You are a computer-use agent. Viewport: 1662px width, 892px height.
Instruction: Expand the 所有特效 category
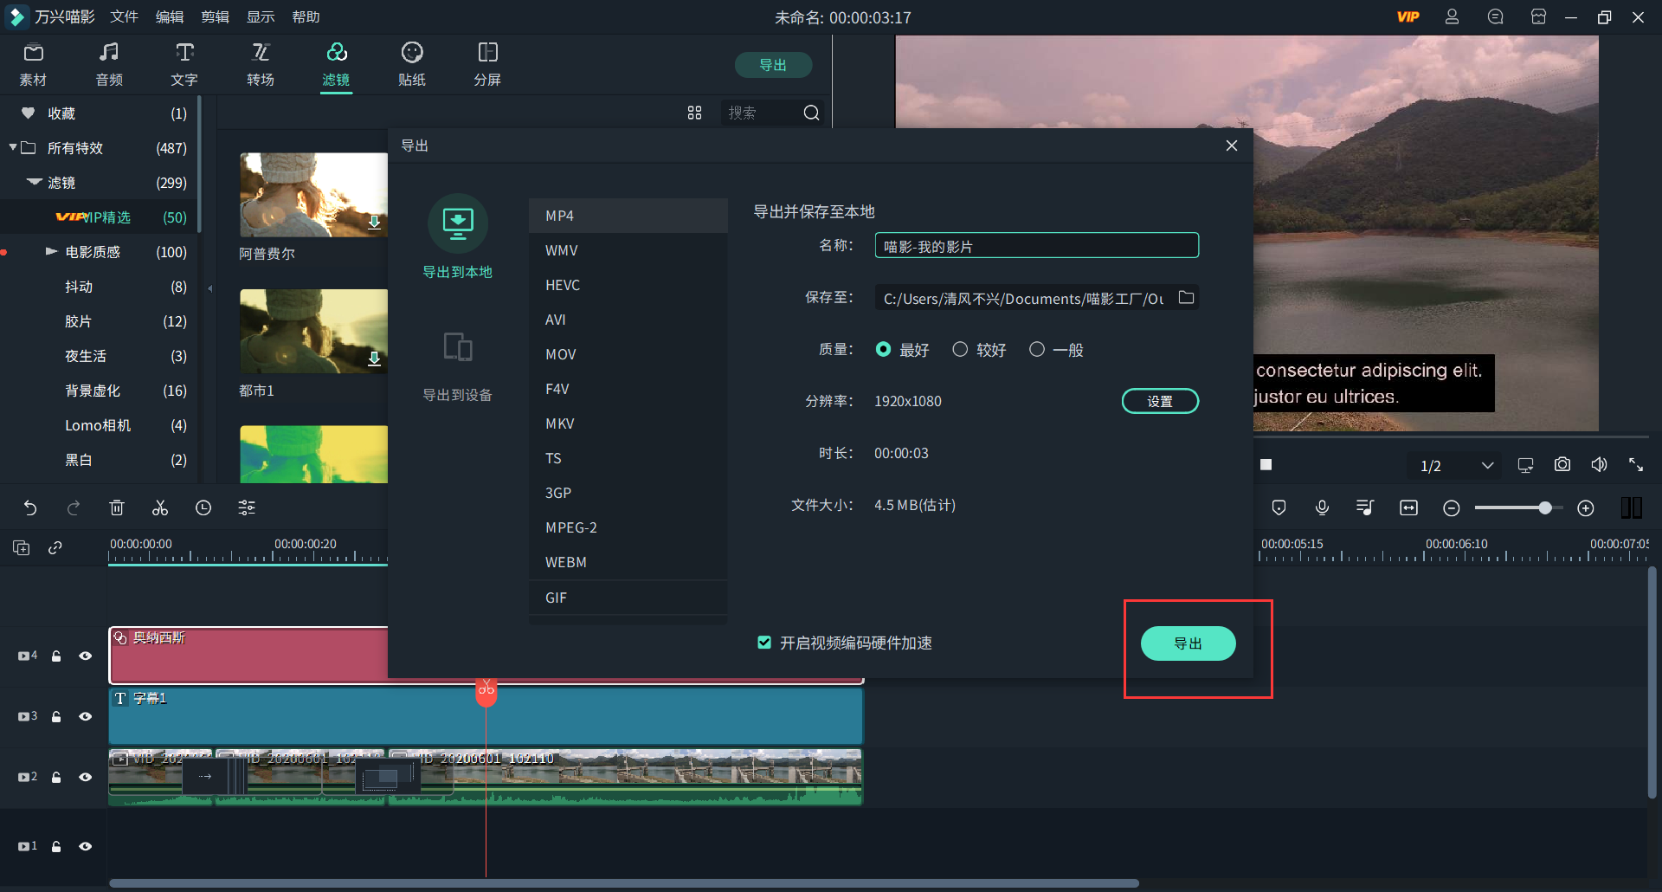pyautogui.click(x=12, y=147)
